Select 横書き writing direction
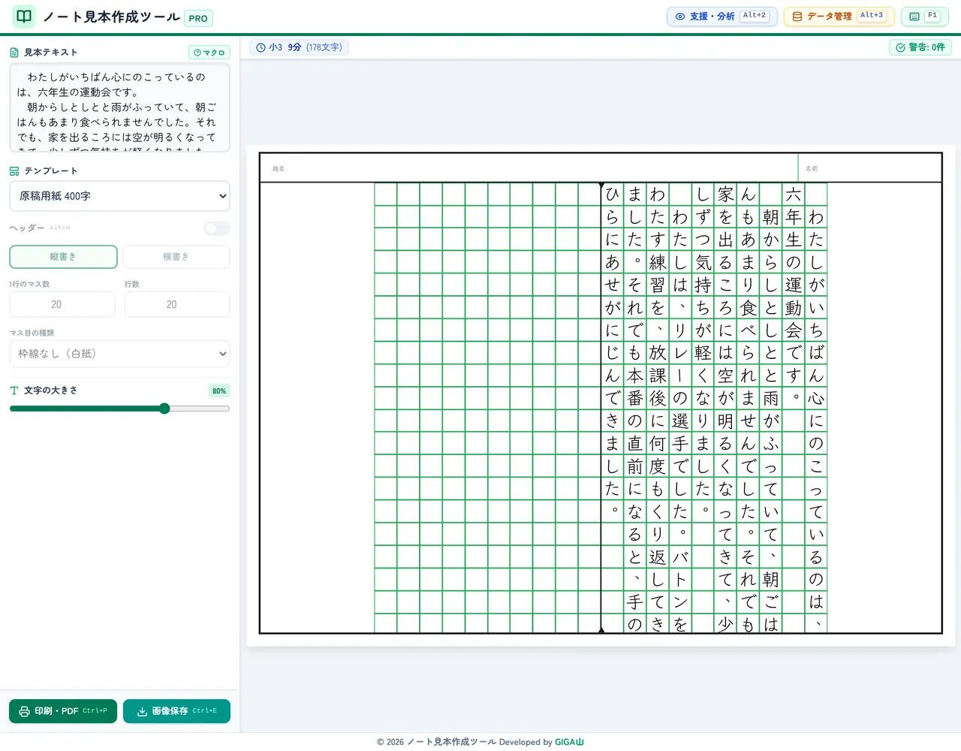961x751 pixels. (x=176, y=257)
